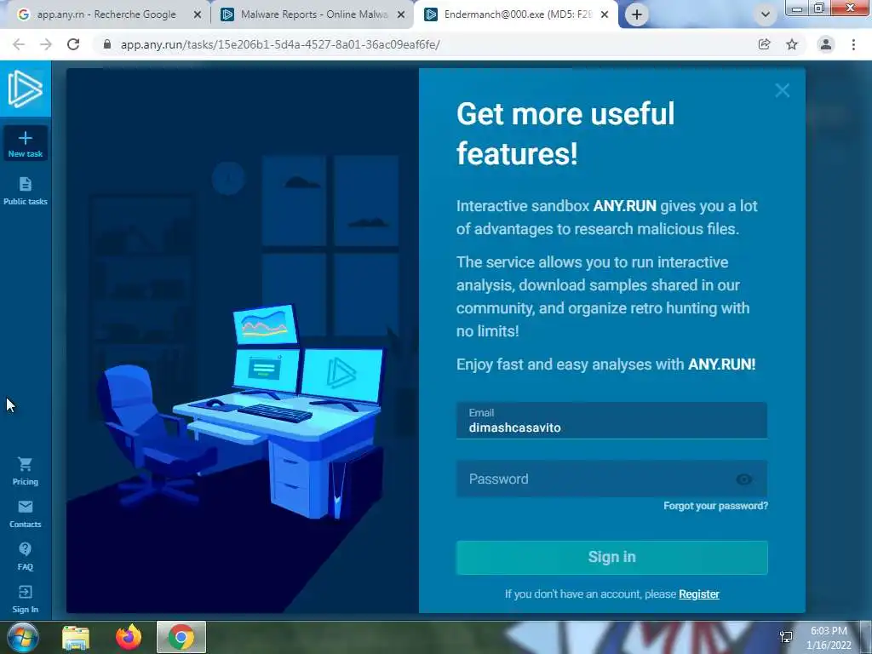Screen dimensions: 872x654
Task: Launch Firefox from taskbar
Action: click(129, 637)
